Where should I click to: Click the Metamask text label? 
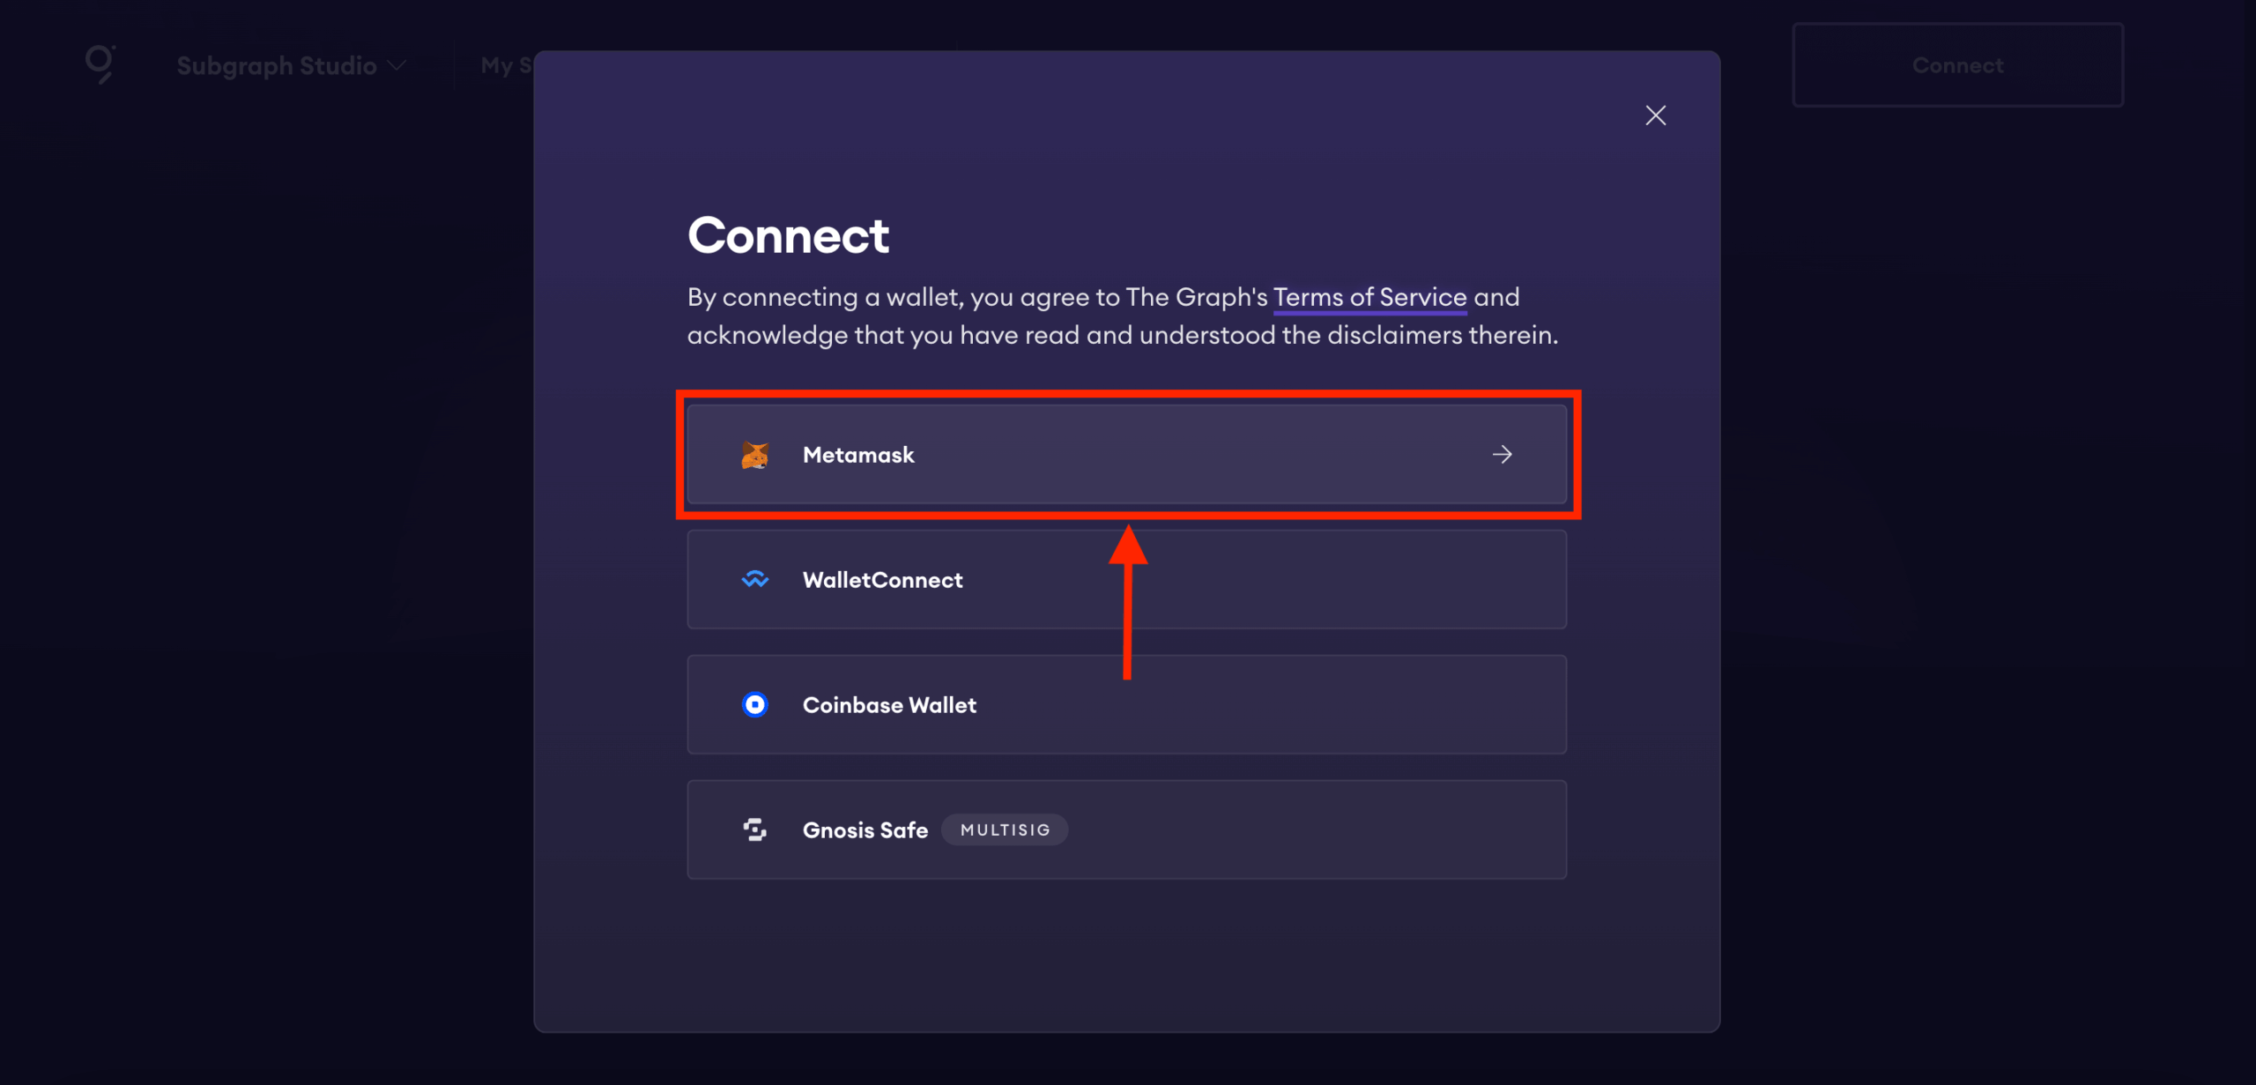click(x=858, y=455)
